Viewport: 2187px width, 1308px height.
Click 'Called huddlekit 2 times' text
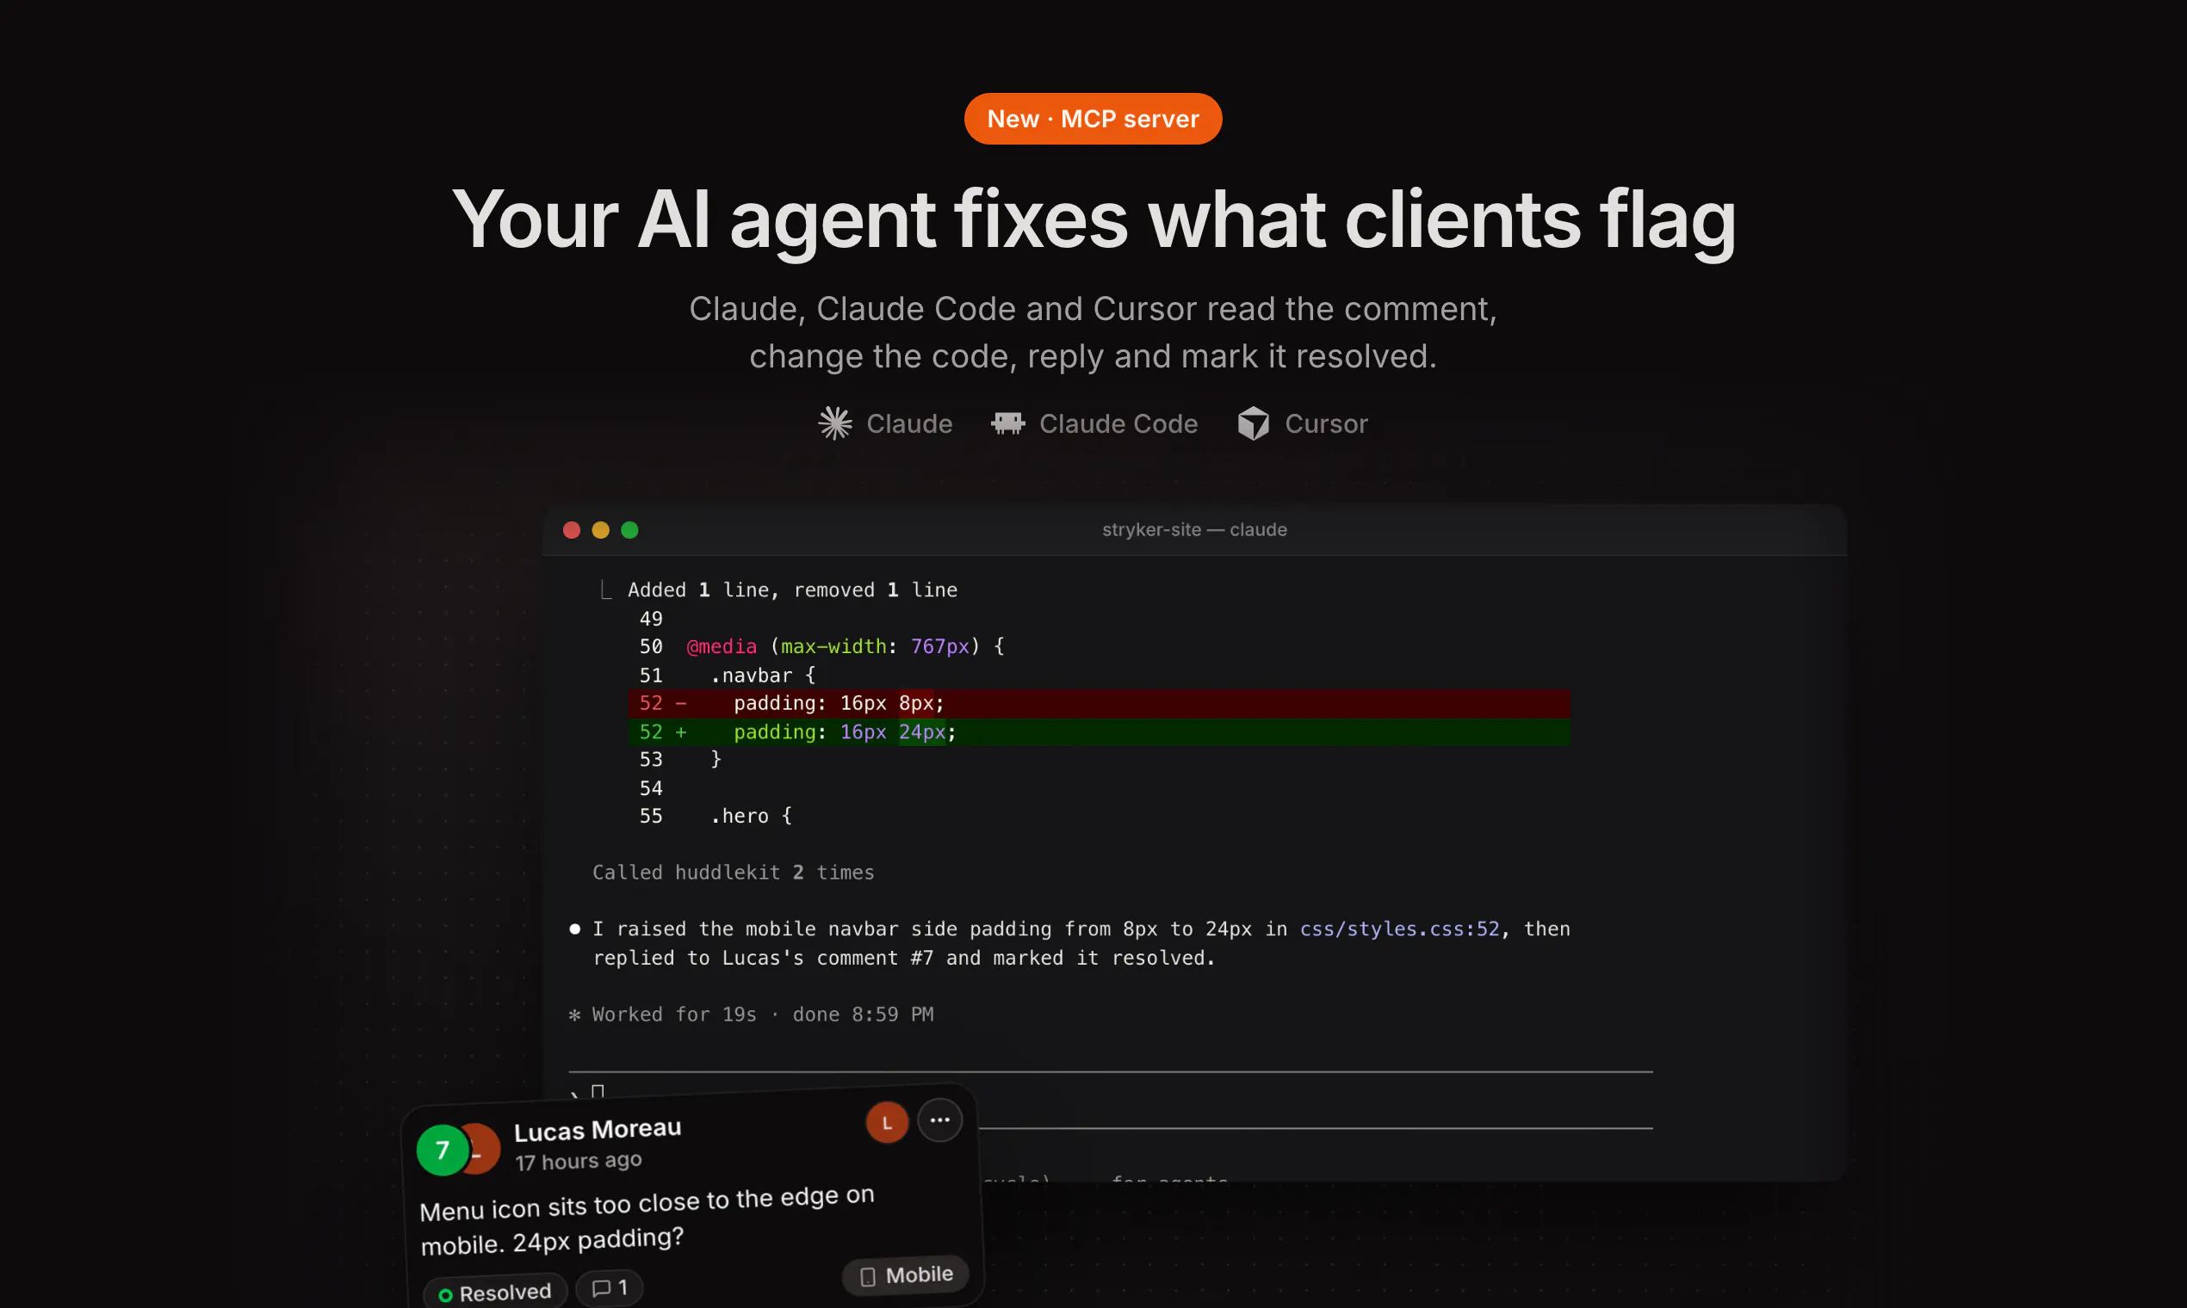coord(733,873)
